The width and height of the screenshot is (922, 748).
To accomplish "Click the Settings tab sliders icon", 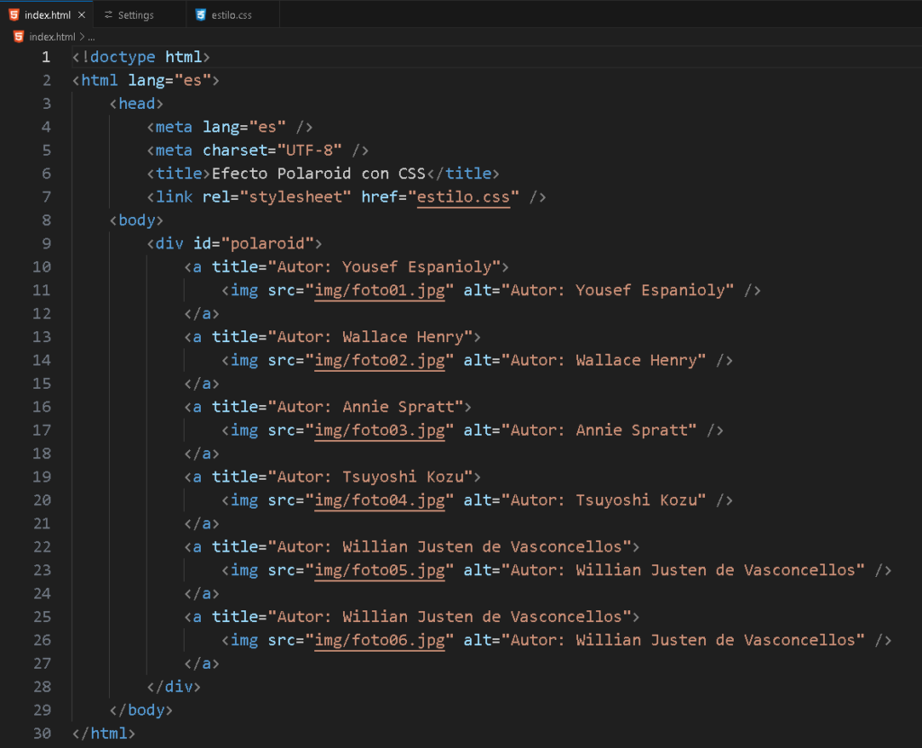I will click(108, 14).
